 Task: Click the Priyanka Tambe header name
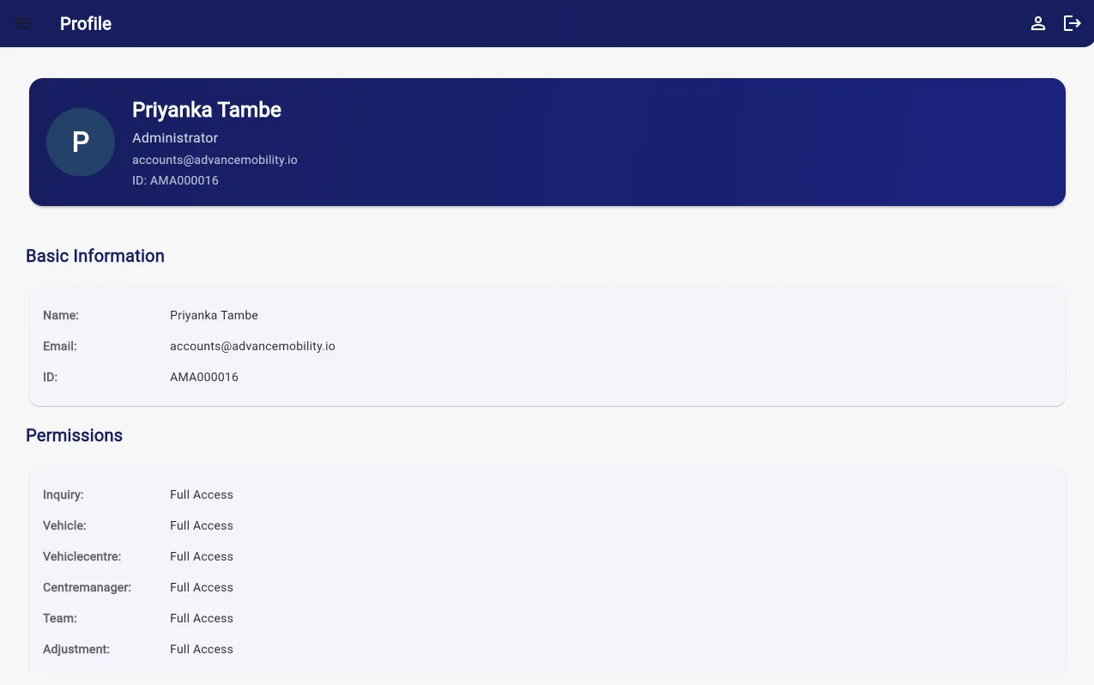(x=207, y=110)
